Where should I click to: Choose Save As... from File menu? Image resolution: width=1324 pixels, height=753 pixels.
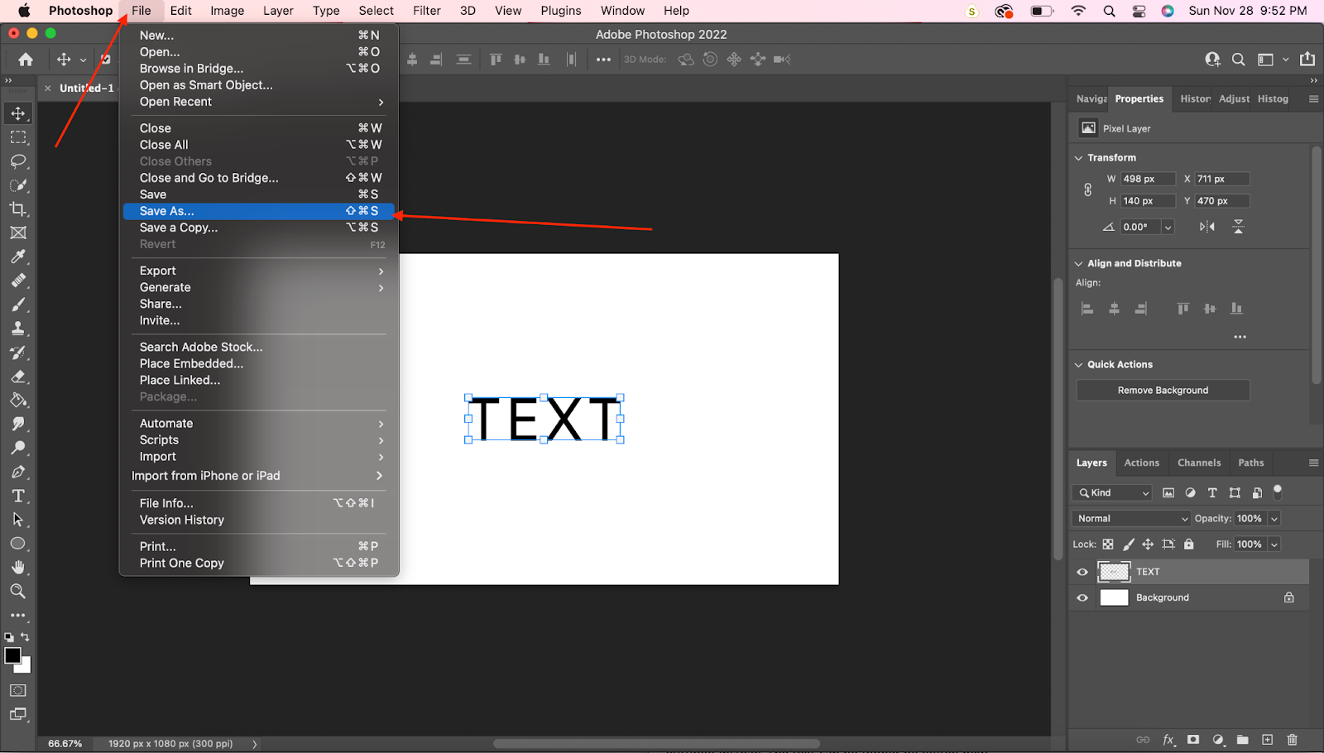[259, 211]
